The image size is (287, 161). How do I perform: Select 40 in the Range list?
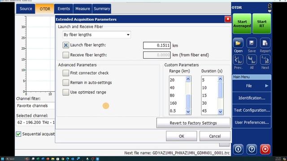tap(172, 88)
